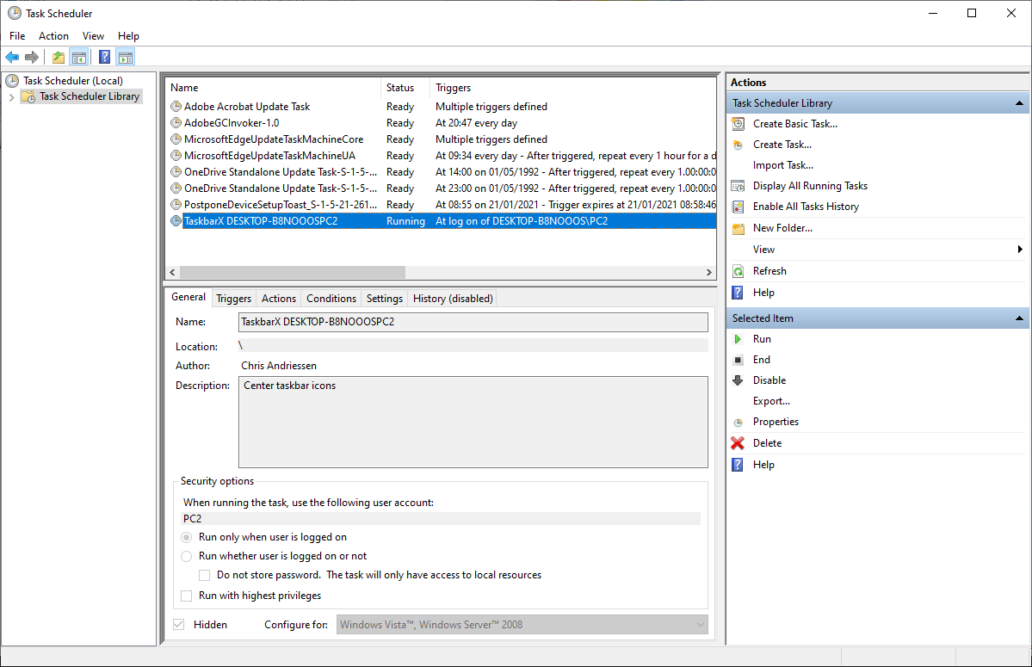Expand the Task Scheduler Library tree node
1032x667 pixels.
[10, 96]
